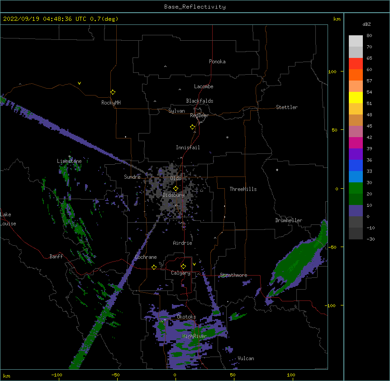Click the yellow diamond marker above Calgary
The height and width of the screenshot is (381, 390).
pos(183,267)
